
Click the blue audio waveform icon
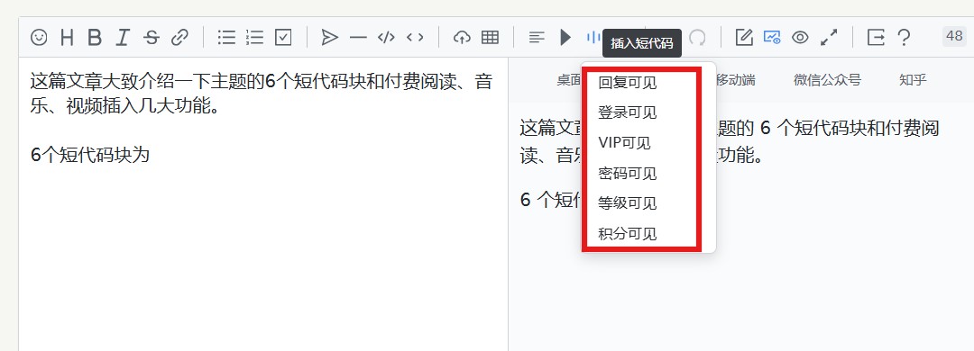point(593,38)
